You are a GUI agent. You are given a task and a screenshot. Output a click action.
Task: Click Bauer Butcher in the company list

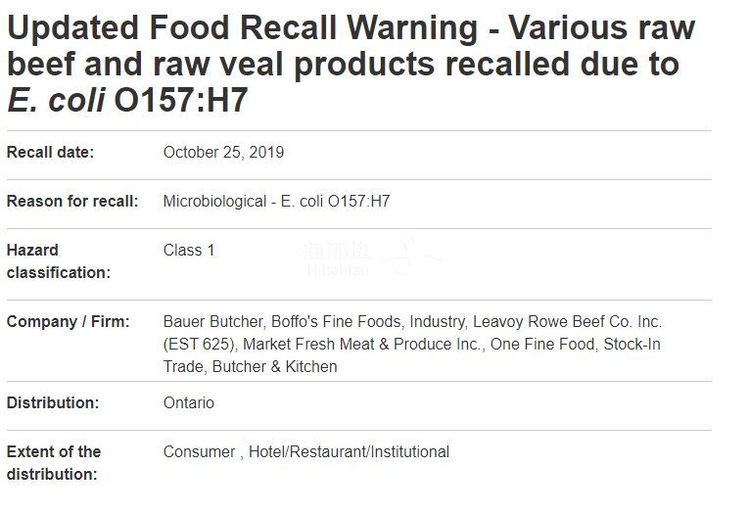coord(212,321)
